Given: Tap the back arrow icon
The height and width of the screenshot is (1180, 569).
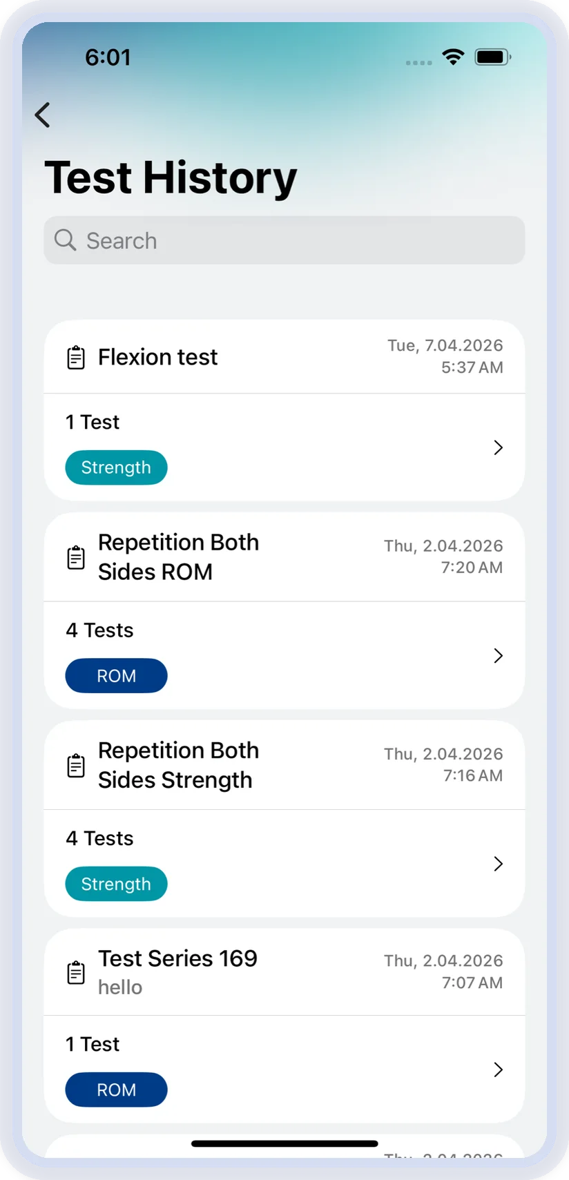Looking at the screenshot, I should click(43, 115).
